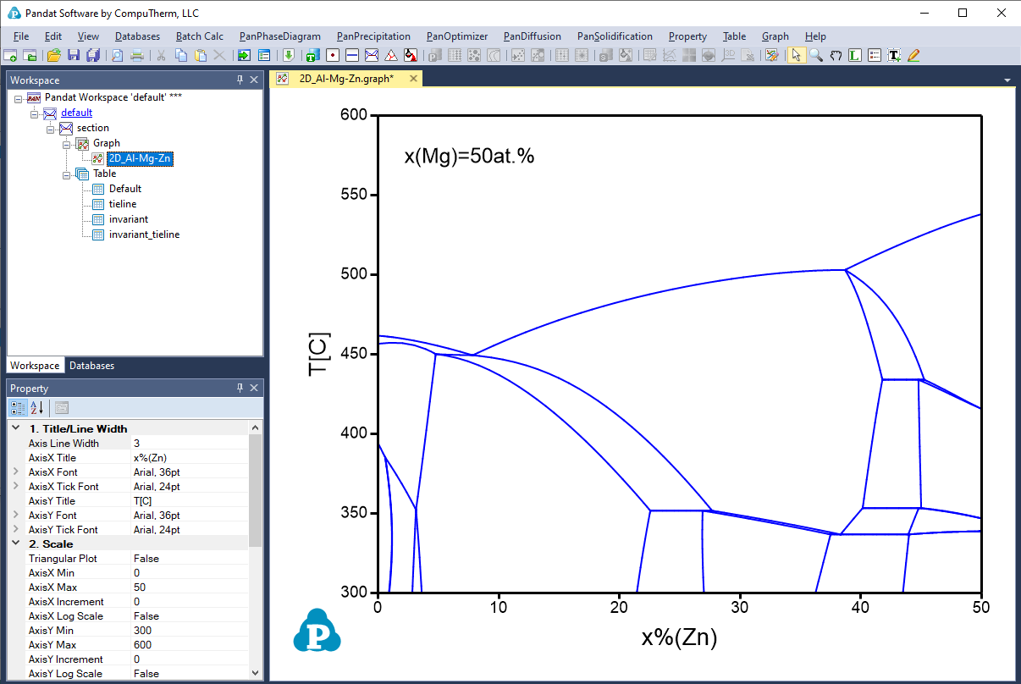Viewport: 1021px width, 684px height.
Task: Select the hand Pan tool
Action: (x=836, y=56)
